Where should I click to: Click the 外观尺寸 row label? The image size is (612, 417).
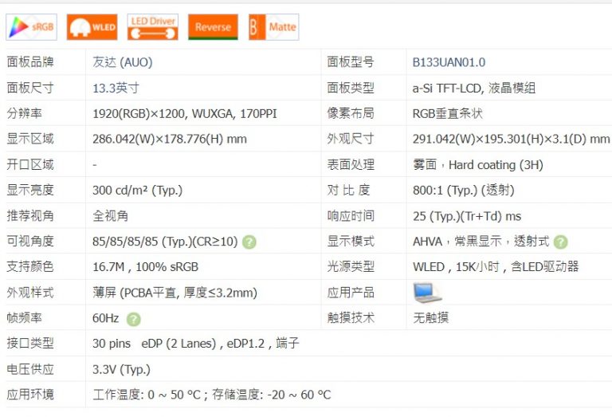point(351,139)
